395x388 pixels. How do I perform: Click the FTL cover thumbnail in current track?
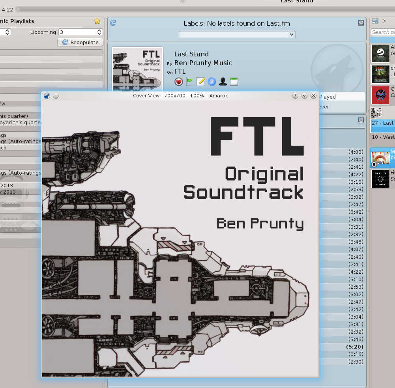point(138,69)
